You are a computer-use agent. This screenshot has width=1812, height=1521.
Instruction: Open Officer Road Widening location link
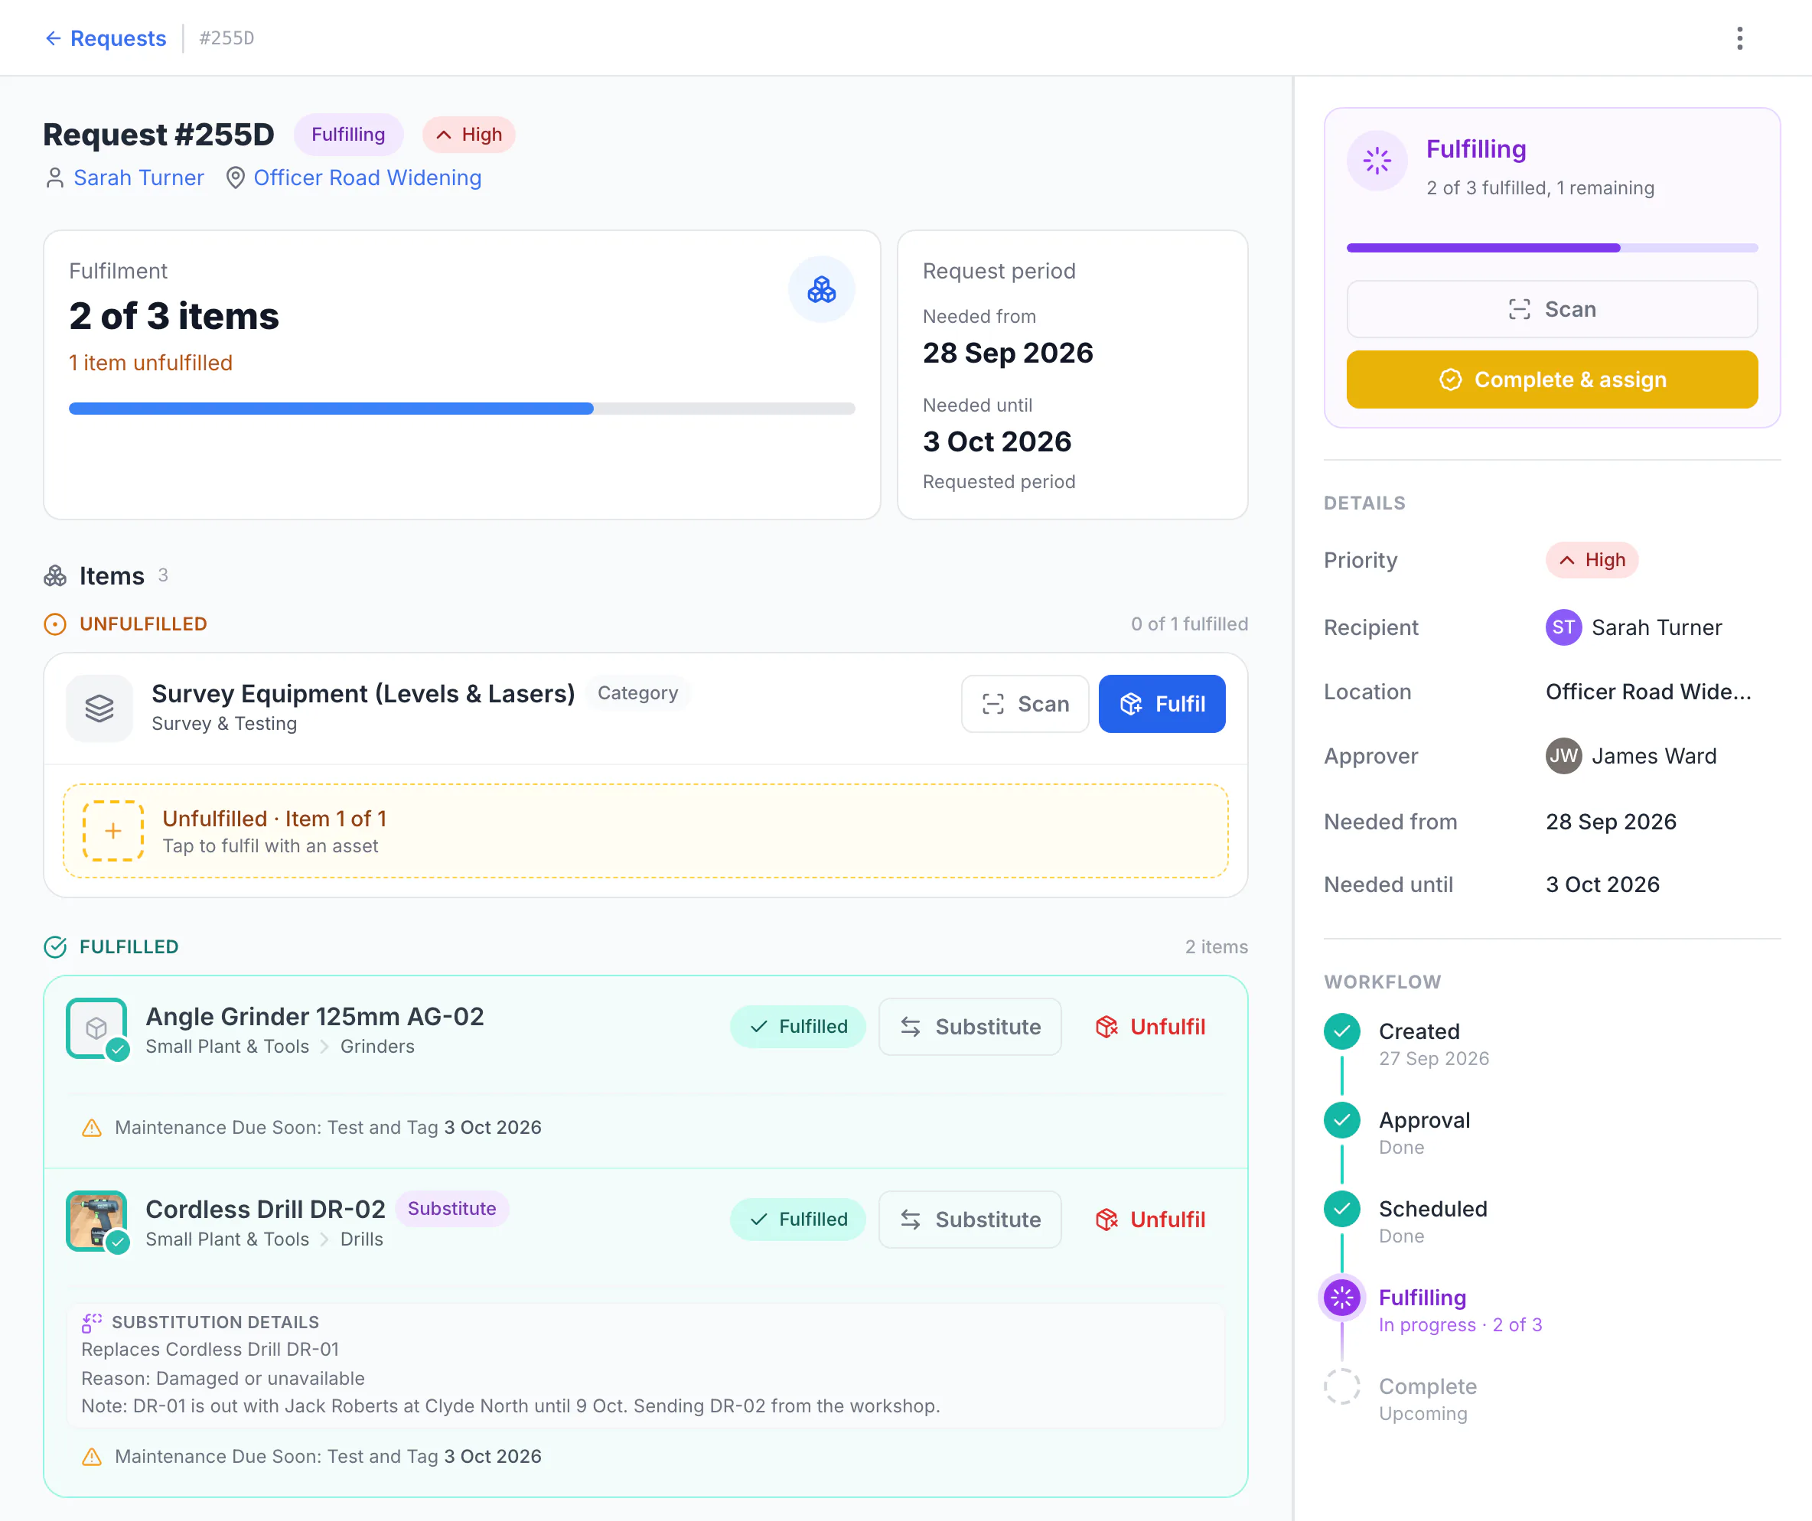pyautogui.click(x=367, y=178)
